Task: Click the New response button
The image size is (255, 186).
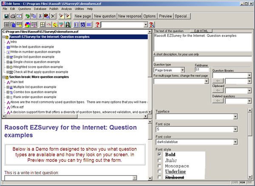Action: (130, 16)
